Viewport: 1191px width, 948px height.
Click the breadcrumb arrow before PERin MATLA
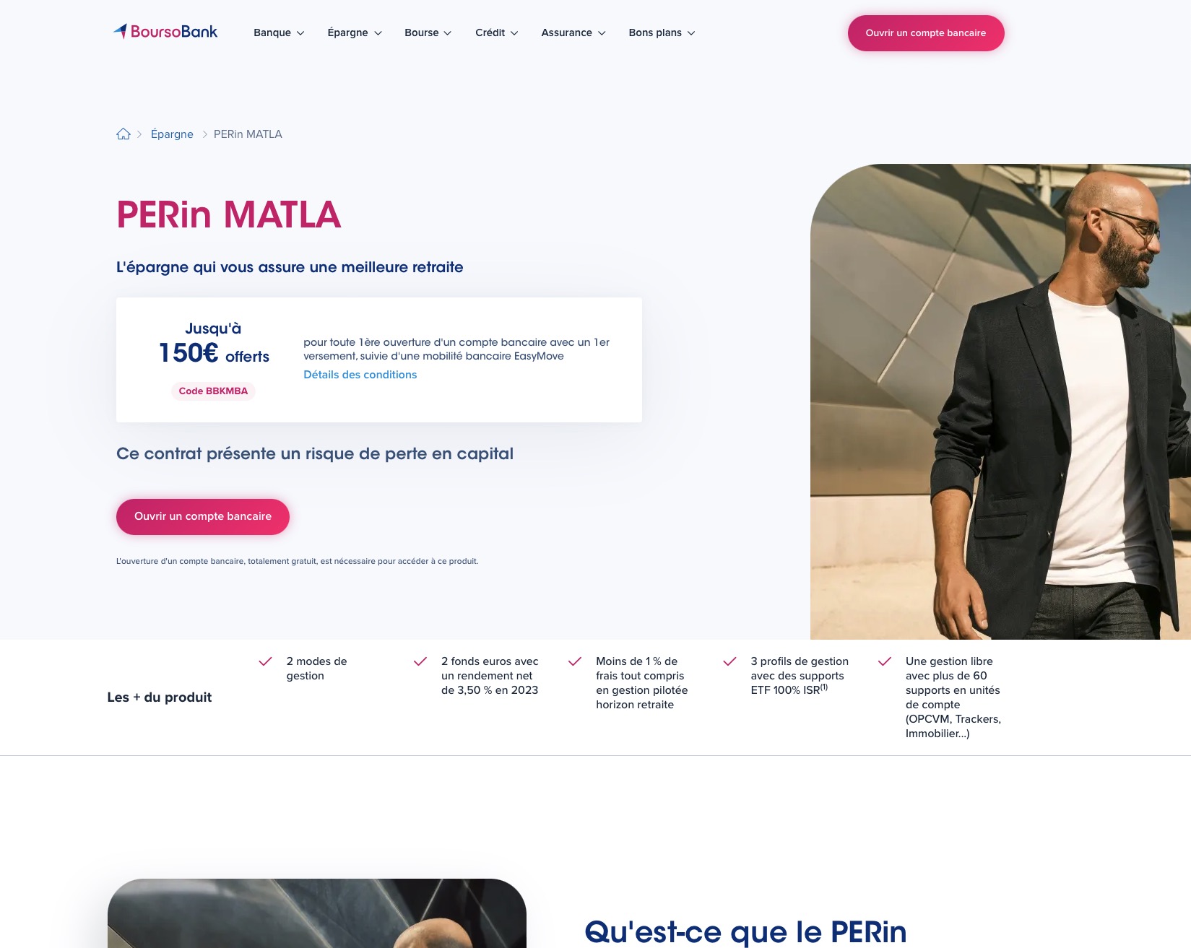coord(205,134)
